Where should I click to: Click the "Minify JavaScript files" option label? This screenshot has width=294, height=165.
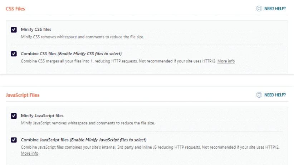coord(42,116)
